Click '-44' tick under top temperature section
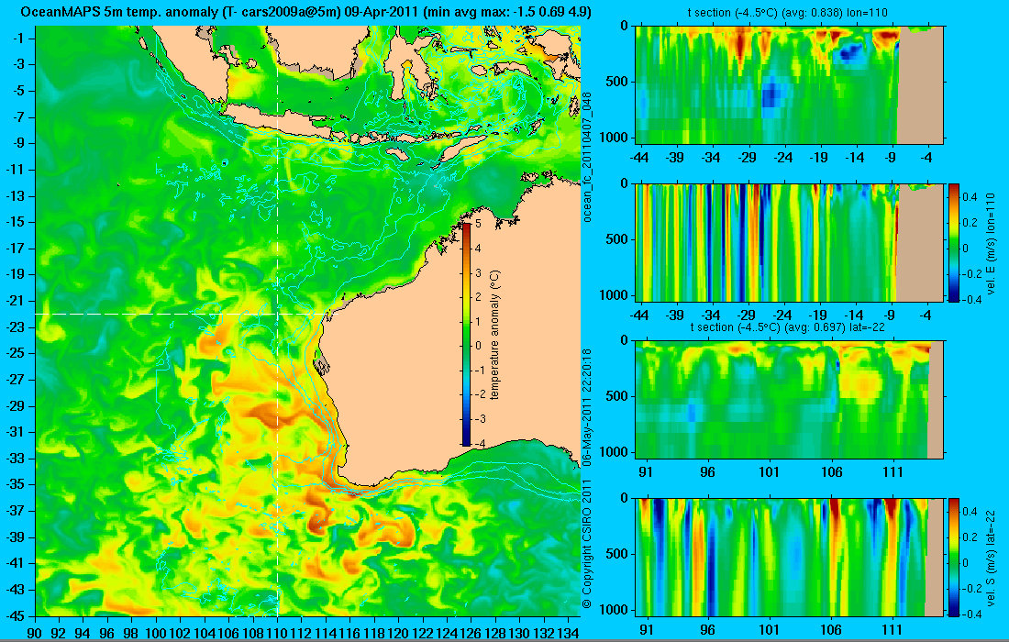The width and height of the screenshot is (1009, 642). coord(639,157)
